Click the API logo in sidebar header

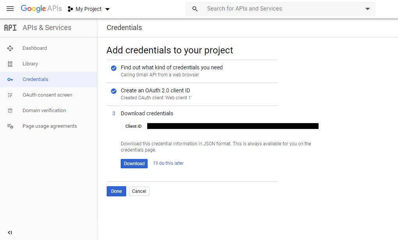tap(10, 28)
